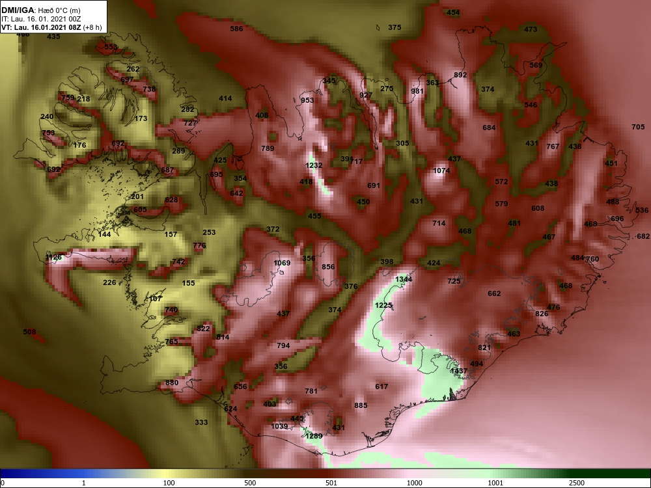Click the value 1069 on the map
Viewport: 651px width, 488px height.
click(282, 263)
